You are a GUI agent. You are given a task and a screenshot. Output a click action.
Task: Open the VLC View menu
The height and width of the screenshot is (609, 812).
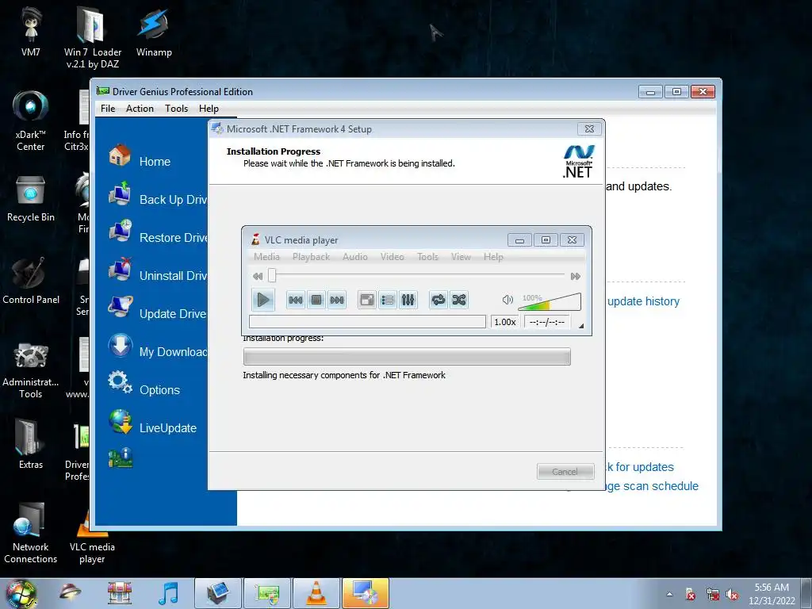461,257
